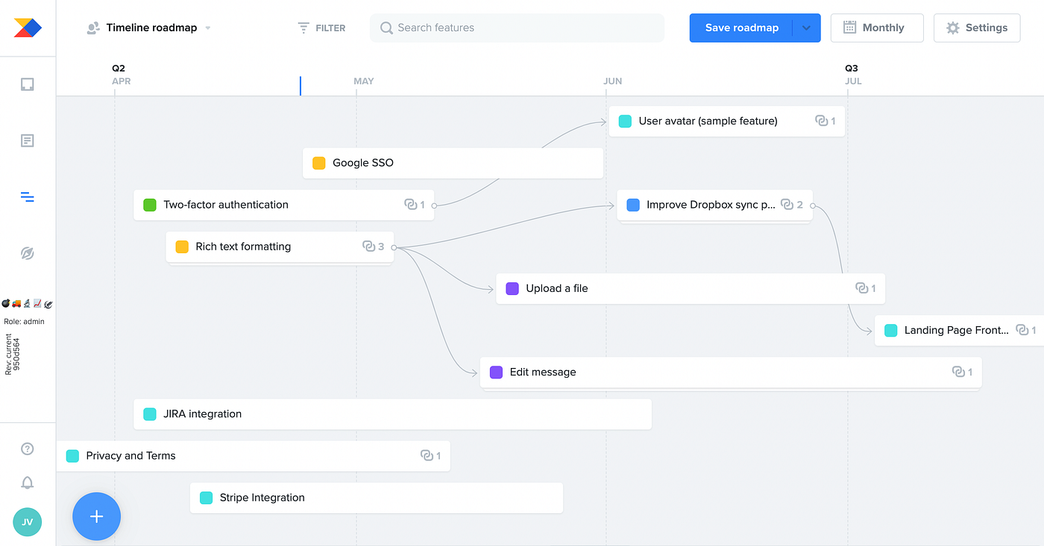Click the blue plus add button

96,516
